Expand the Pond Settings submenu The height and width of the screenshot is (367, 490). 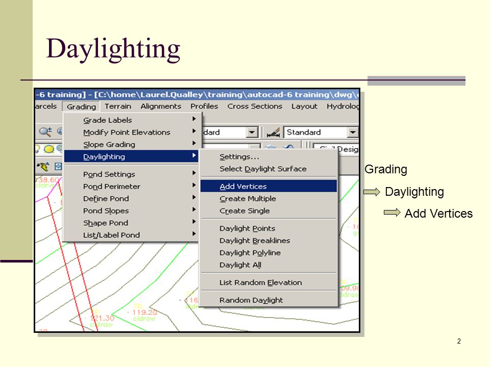tap(131, 174)
